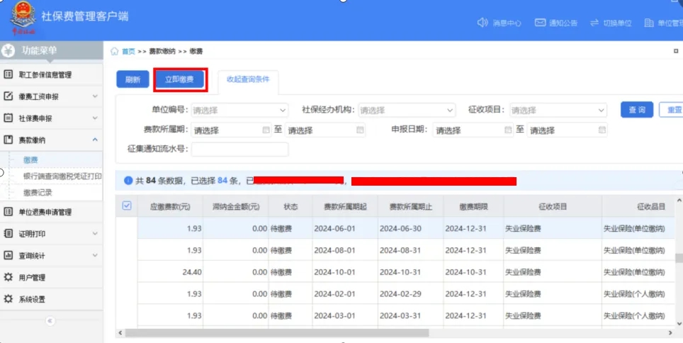This screenshot has width=683, height=343.
Task: Click calendar icon in 费款所属期 start field
Action: click(x=266, y=130)
